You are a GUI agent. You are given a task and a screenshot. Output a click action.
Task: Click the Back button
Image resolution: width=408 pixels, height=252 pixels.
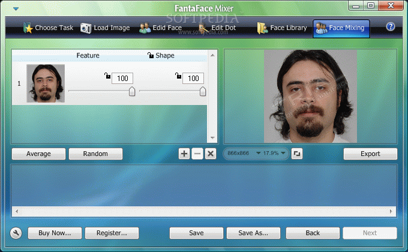pyautogui.click(x=313, y=233)
